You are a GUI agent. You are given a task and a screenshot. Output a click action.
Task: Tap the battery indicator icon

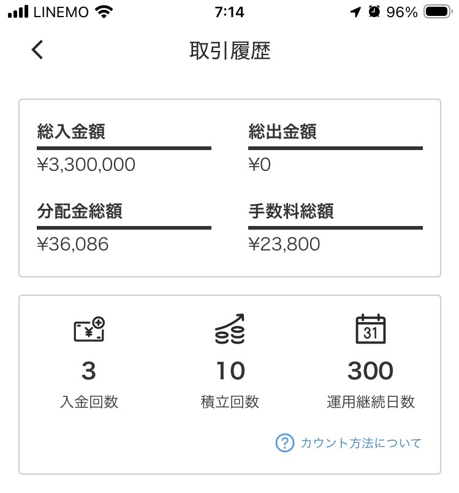[x=438, y=12]
